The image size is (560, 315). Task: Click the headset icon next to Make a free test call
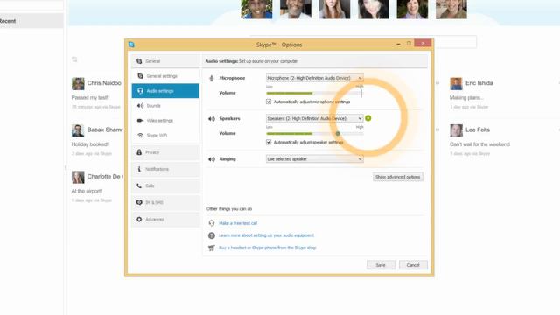[x=212, y=223]
